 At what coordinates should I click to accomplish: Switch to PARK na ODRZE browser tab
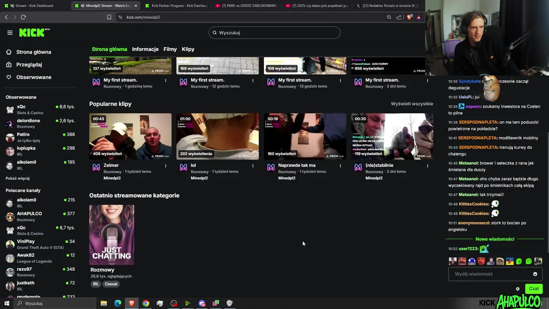[x=246, y=6]
